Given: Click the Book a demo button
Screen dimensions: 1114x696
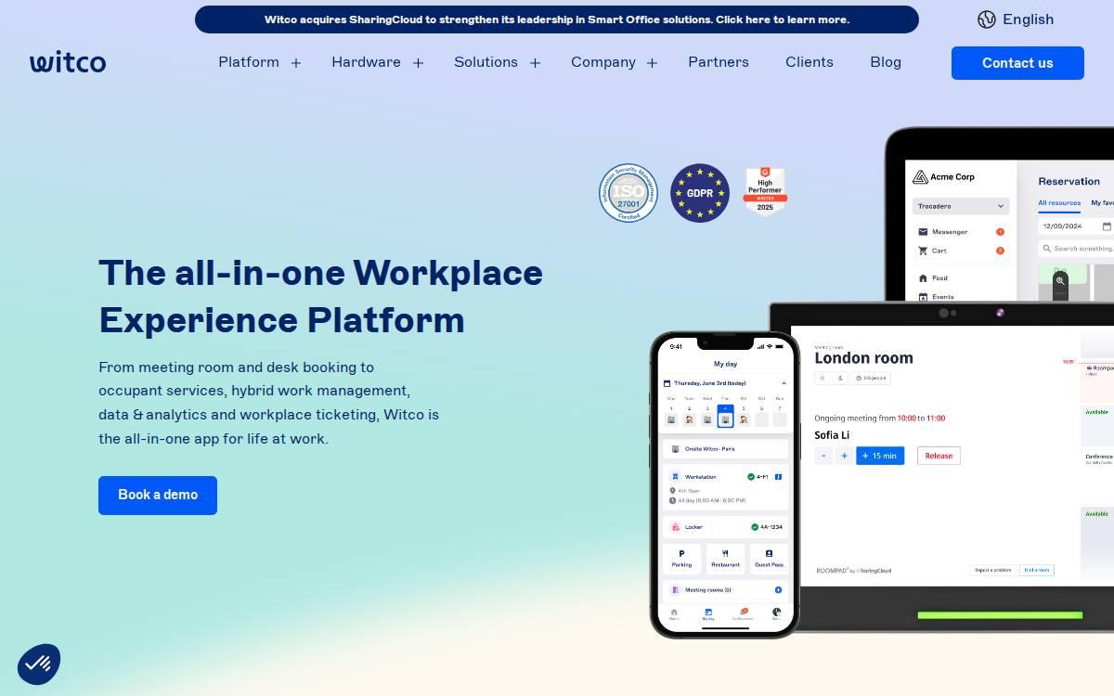Looking at the screenshot, I should click(x=158, y=496).
